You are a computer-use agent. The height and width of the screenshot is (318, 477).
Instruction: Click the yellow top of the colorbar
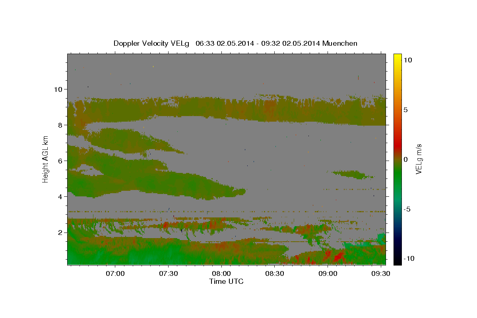(397, 58)
